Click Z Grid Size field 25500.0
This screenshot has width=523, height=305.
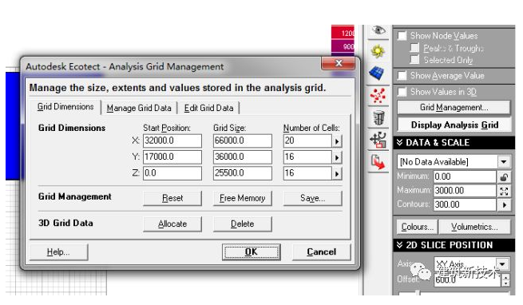click(x=243, y=173)
